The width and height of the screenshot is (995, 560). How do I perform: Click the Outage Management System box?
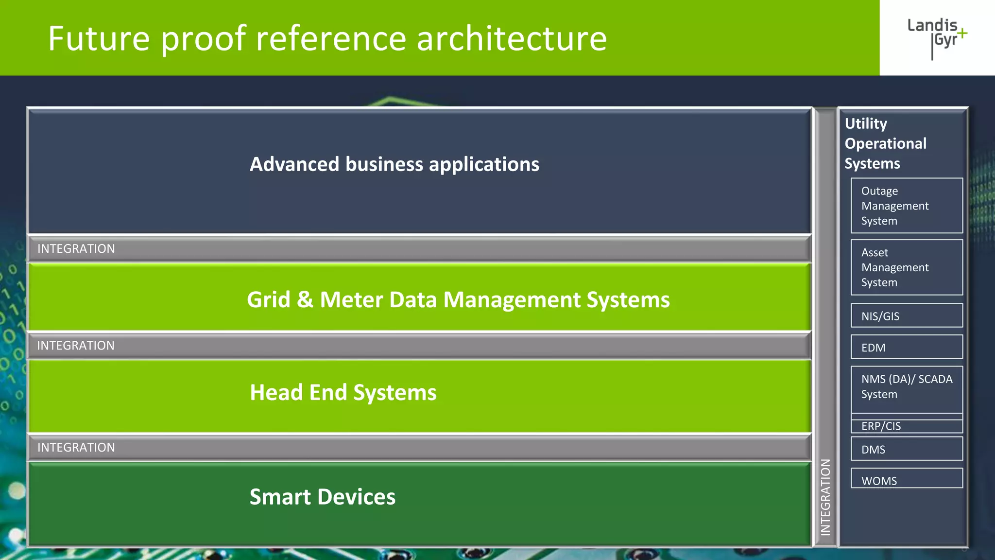[907, 206]
